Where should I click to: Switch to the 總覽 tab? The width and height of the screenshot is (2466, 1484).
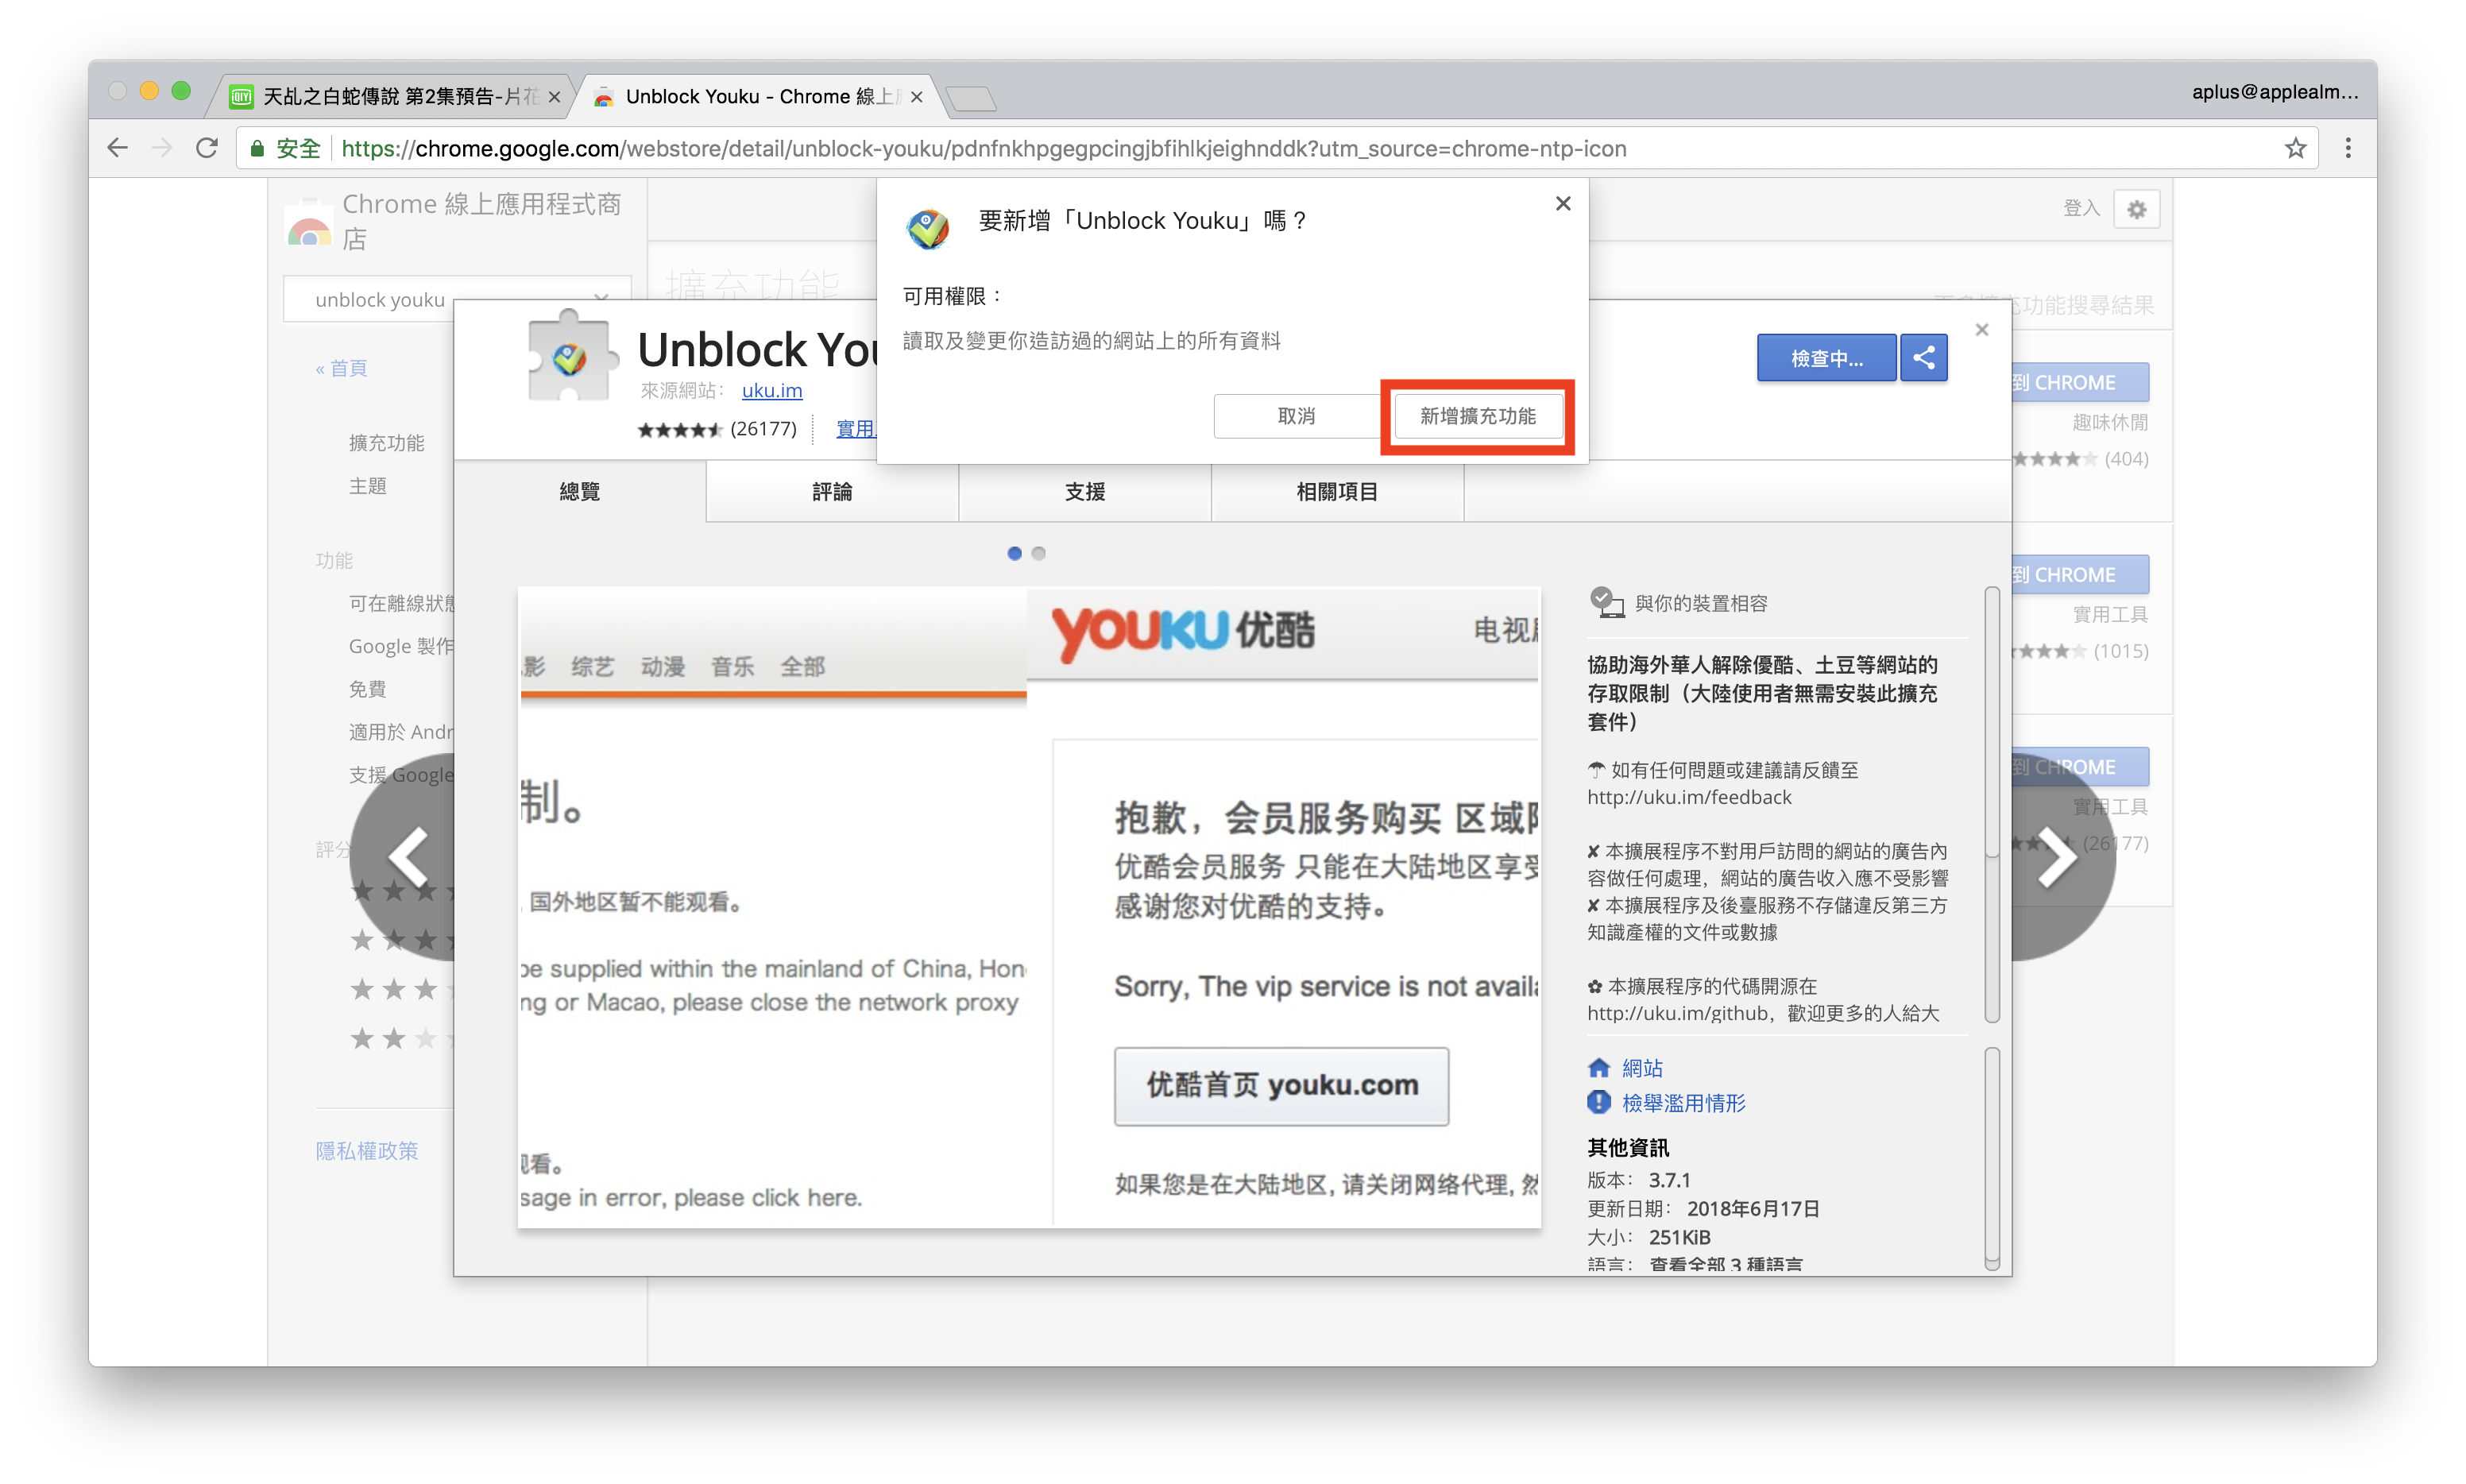580,491
